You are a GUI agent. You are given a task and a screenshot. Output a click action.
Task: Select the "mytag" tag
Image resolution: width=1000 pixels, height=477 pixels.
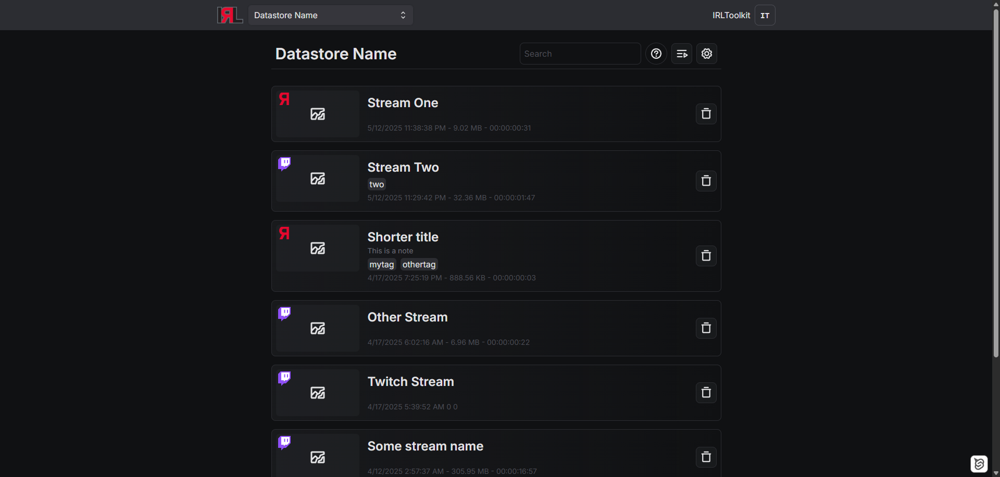click(x=381, y=264)
